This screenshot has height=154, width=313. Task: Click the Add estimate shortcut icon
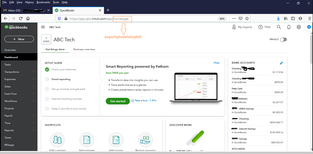click(87, 140)
